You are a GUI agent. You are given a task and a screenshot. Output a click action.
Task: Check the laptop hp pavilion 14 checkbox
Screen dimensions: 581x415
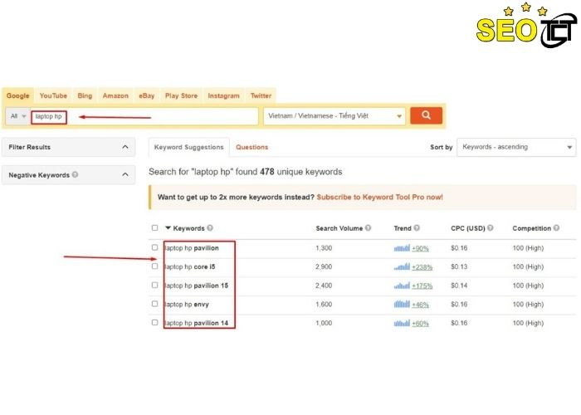[x=155, y=322]
